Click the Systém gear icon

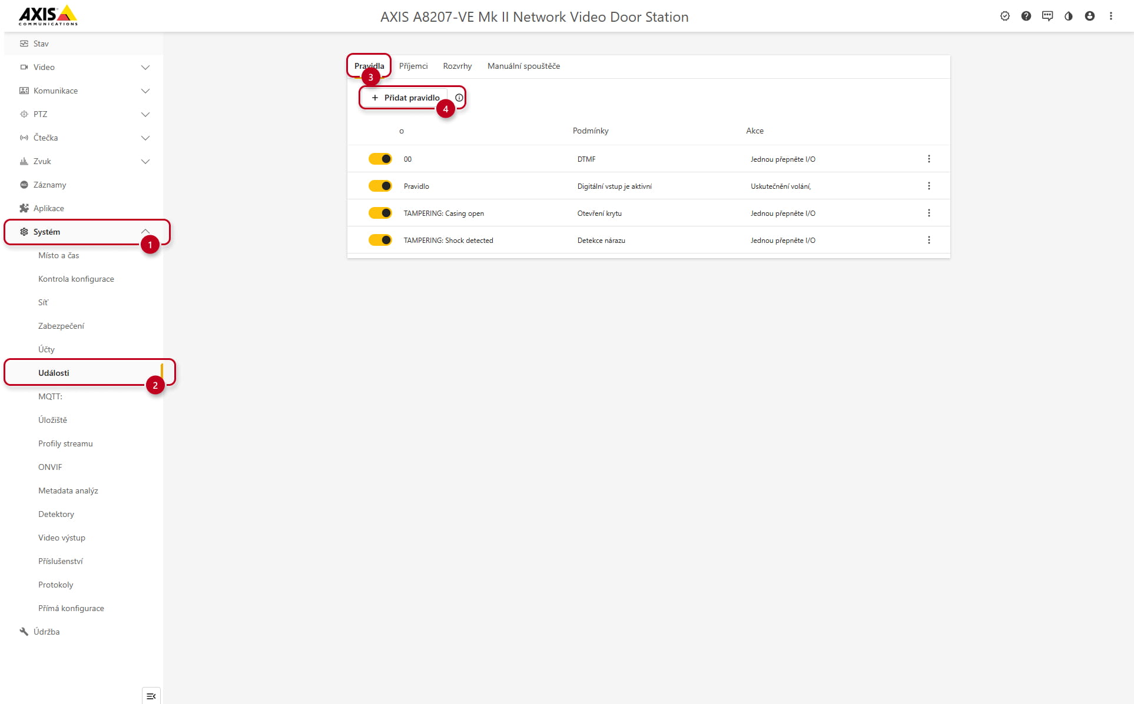[x=24, y=232]
